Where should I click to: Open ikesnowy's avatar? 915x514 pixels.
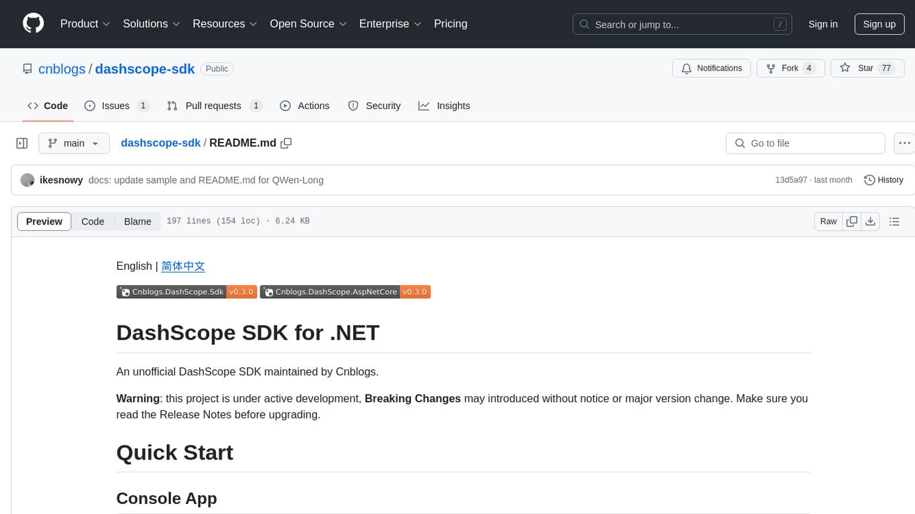pyautogui.click(x=28, y=180)
